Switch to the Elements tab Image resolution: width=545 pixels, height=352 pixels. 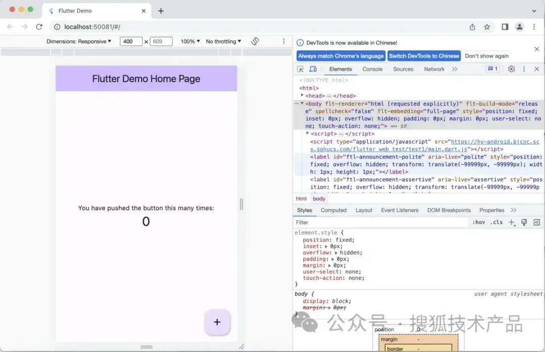point(340,69)
